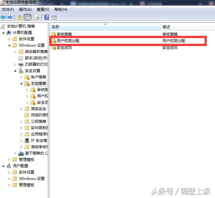
Task: Toggle the Show/Hide action pane icon
Action: 54,17
